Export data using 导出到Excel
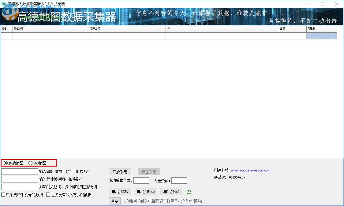This screenshot has width=344, height=206. pos(146,191)
